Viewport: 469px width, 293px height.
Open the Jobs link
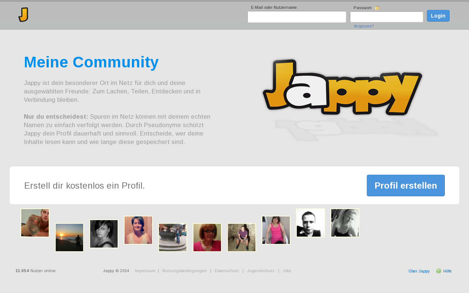[x=287, y=271]
